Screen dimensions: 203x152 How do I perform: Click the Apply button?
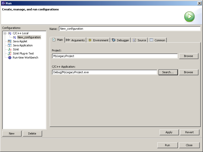coord(169,132)
